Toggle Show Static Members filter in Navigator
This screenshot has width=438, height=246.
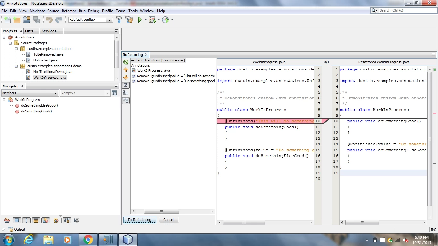26,220
